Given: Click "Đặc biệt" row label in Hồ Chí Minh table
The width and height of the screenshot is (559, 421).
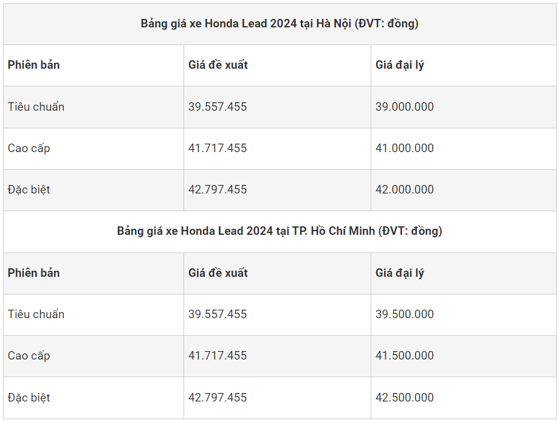Looking at the screenshot, I should tap(29, 397).
